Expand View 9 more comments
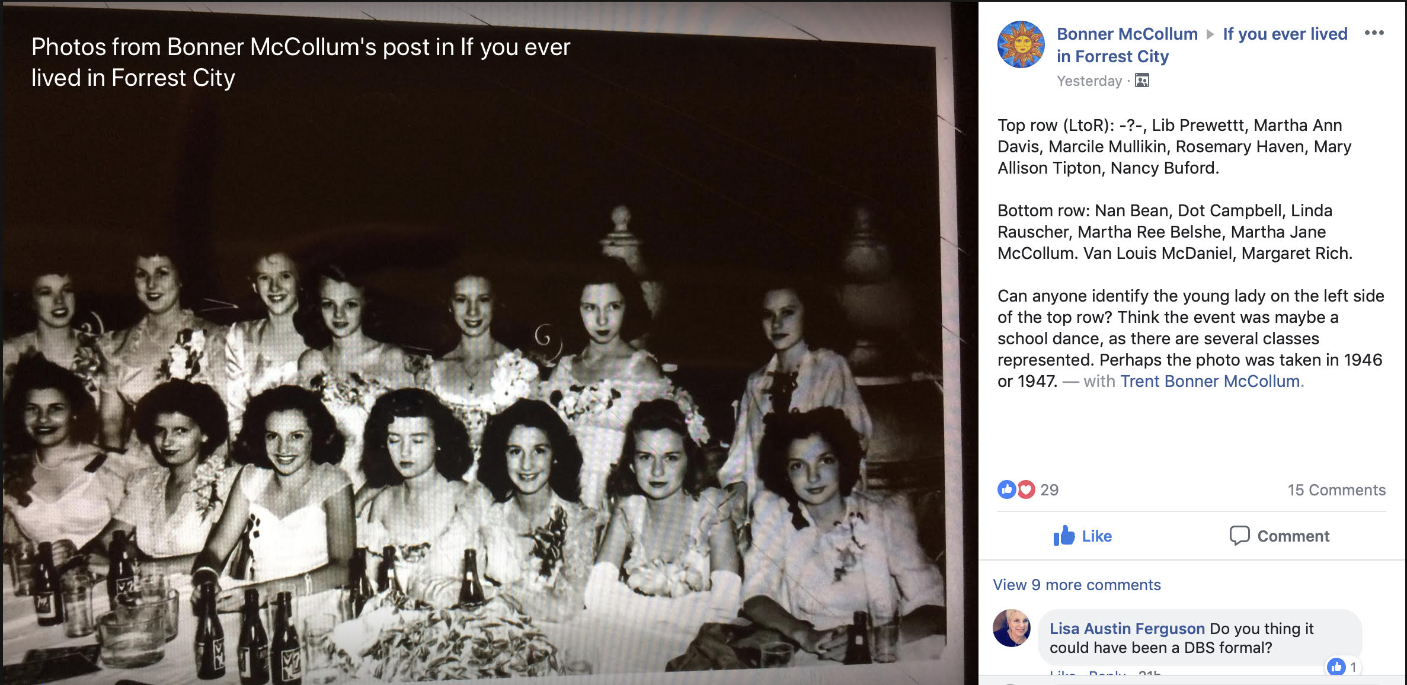Viewport: 1407px width, 685px height. click(1077, 585)
